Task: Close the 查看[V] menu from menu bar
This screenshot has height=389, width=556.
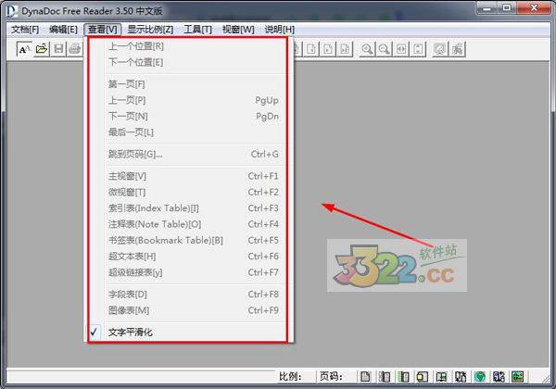Action: click(x=103, y=30)
